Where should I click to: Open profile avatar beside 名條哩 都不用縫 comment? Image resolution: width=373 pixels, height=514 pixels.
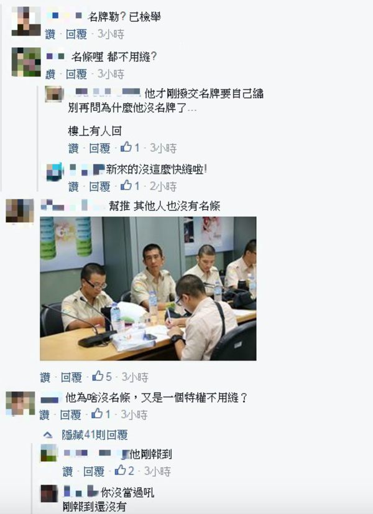[x=26, y=62]
